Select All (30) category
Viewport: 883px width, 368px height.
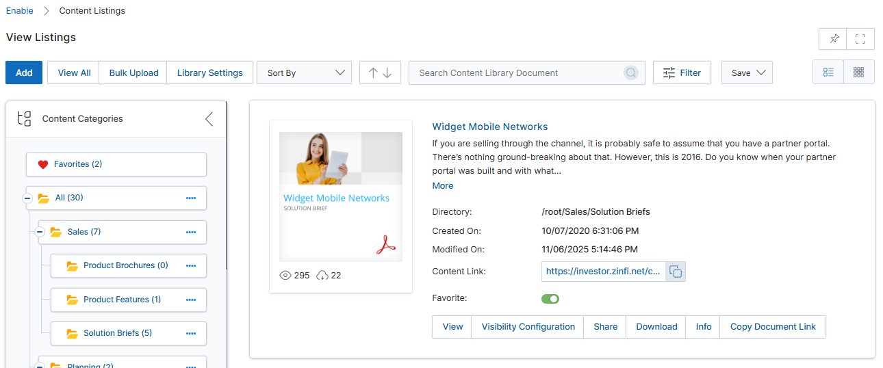click(116, 198)
